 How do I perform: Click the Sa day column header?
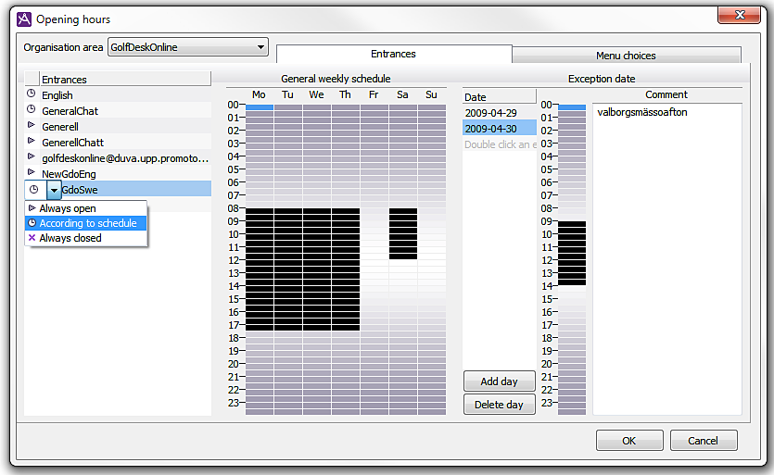click(403, 94)
